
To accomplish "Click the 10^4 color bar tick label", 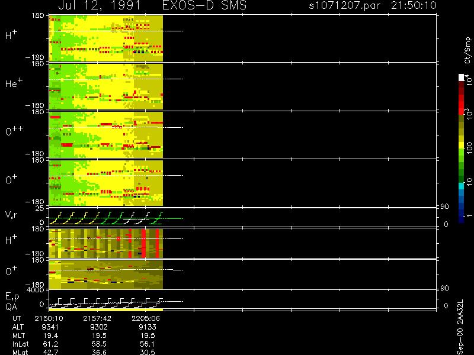I will tap(468, 79).
